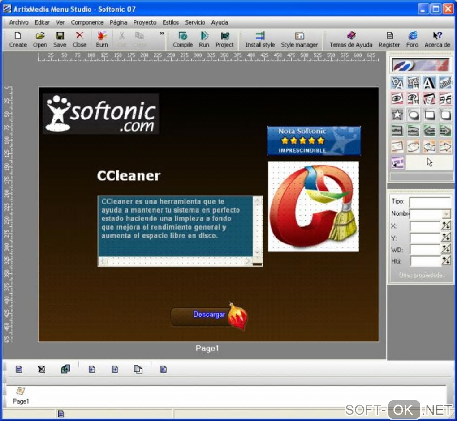
Task: Click the Register toolbar icon
Action: pyautogui.click(x=389, y=39)
